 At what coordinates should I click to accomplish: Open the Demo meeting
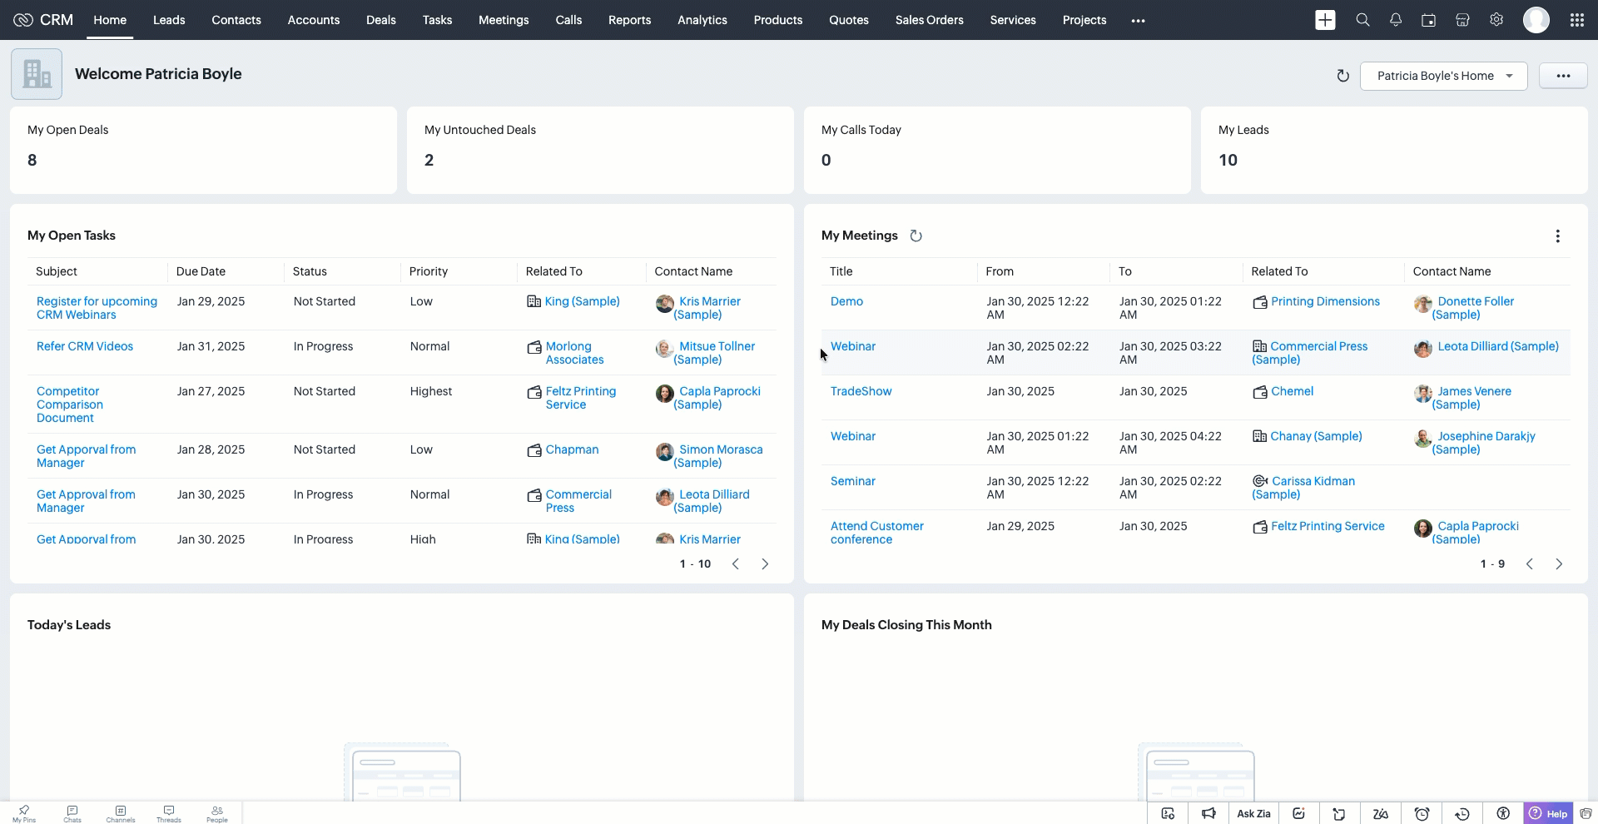click(x=846, y=301)
